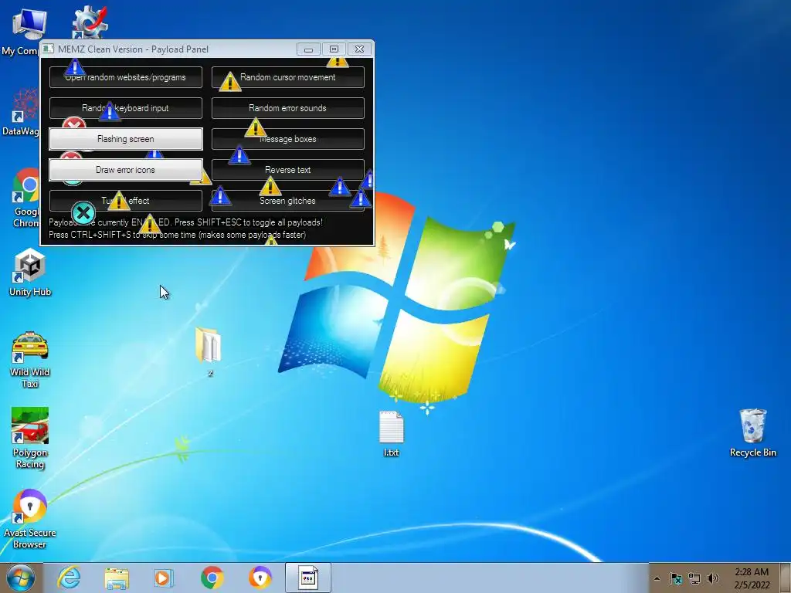Screen dimensions: 791x593
Task: Enable Random keyboard input payload
Action: tap(126, 108)
